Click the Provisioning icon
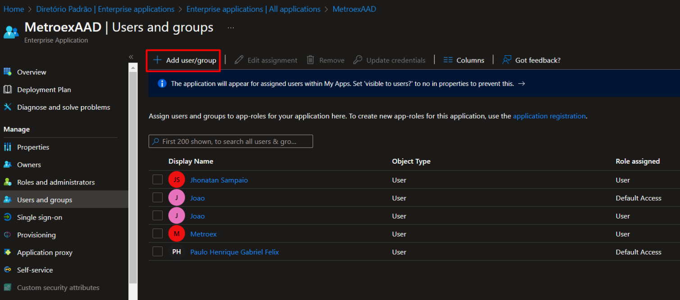 pyautogui.click(x=8, y=235)
